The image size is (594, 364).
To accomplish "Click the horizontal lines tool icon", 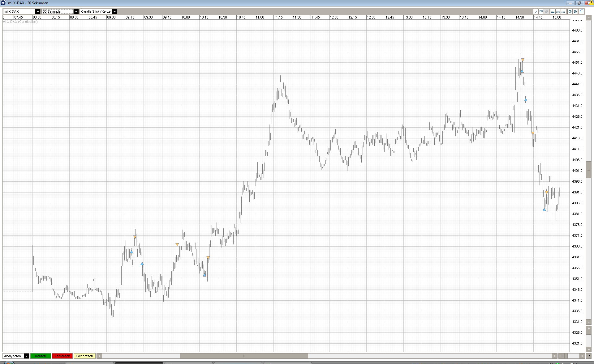I will (541, 11).
